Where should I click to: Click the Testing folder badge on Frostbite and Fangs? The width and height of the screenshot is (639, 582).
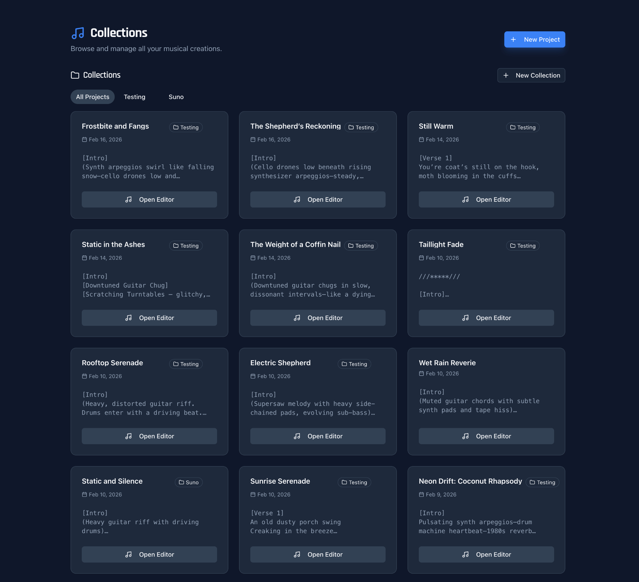[186, 127]
